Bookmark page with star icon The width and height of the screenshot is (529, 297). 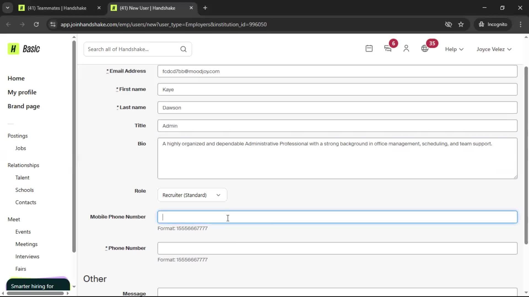point(461,24)
